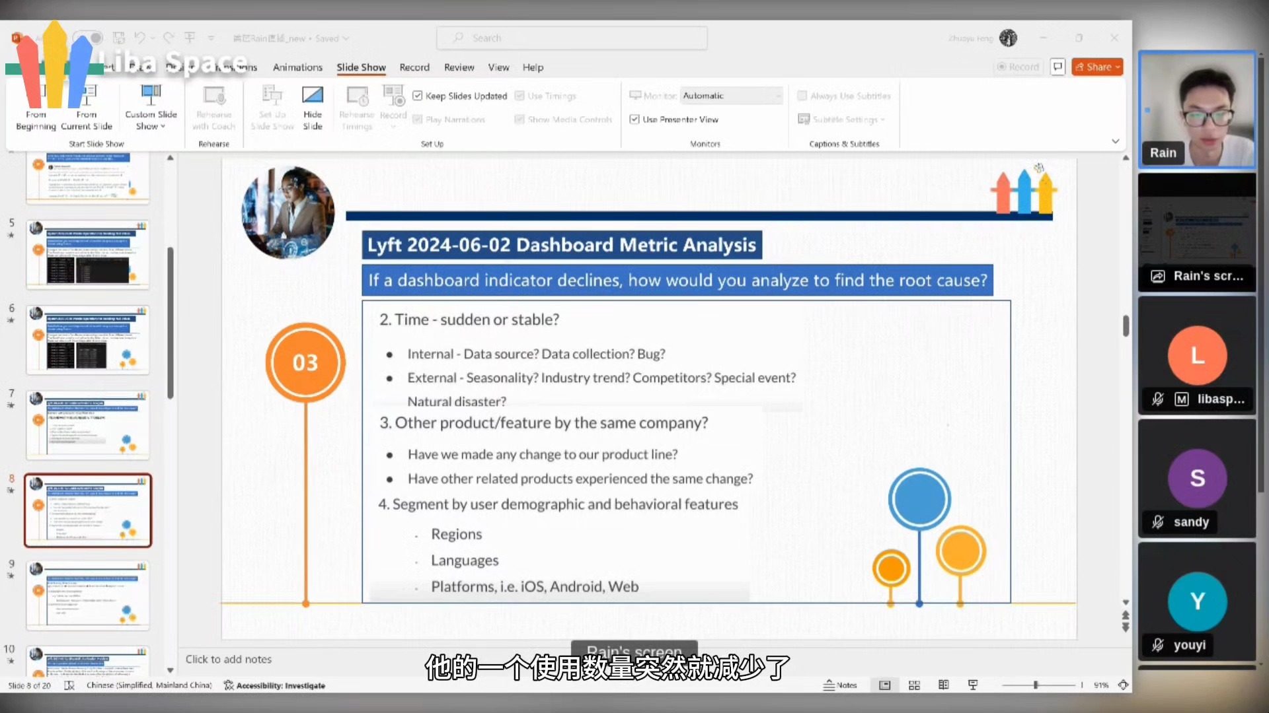Screen dimensions: 1269x713
Task: Click the Zhuoyu Feng account avatar
Action: 1008,38
